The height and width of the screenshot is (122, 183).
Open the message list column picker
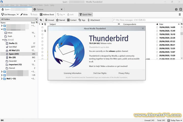pos(181,24)
